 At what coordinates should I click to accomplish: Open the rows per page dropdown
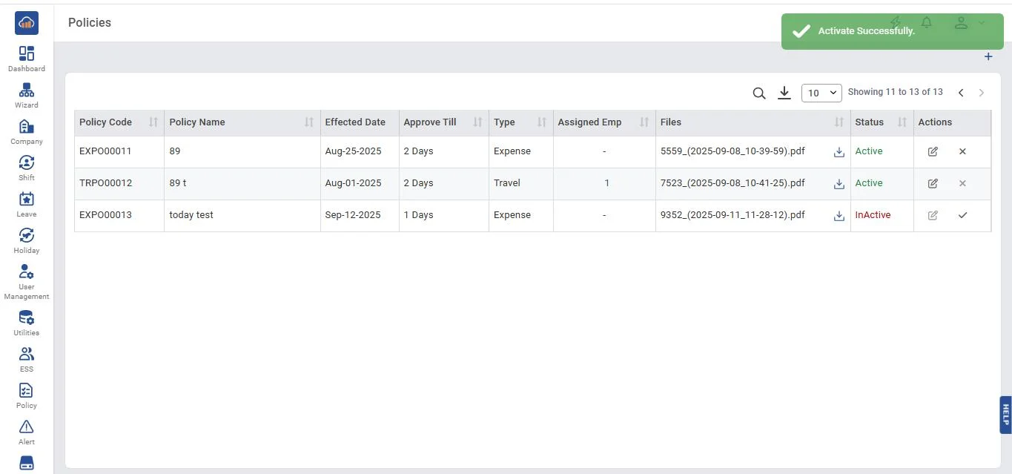821,93
